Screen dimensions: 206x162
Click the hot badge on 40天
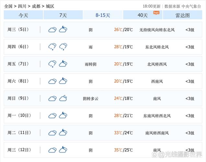click(156, 13)
